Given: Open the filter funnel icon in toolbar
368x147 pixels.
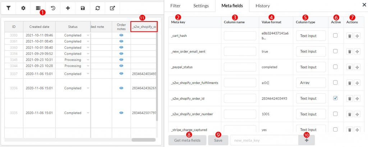Looking at the screenshot, I should pos(9,8).
